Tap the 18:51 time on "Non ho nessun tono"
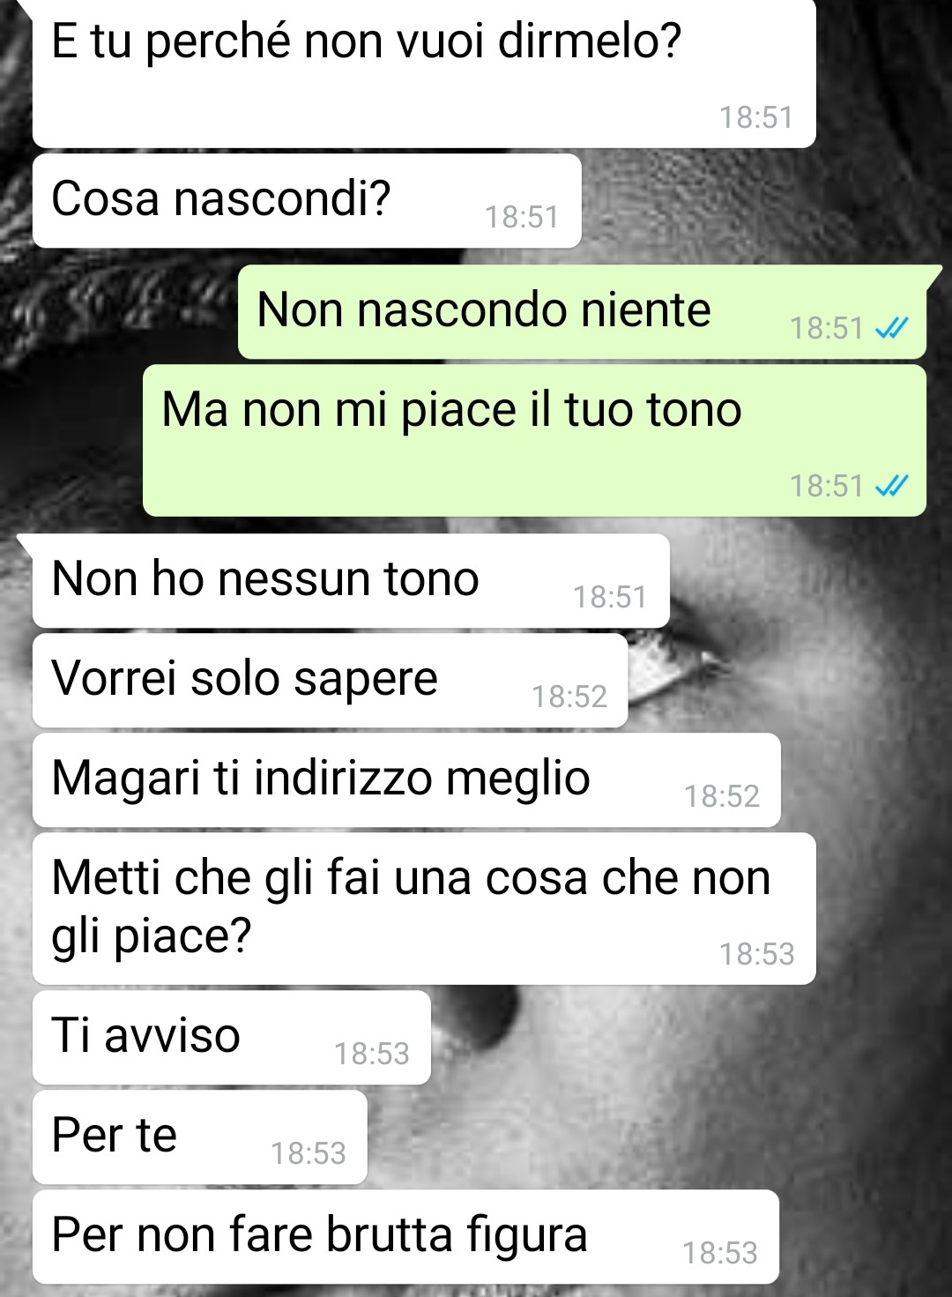This screenshot has width=952, height=1297. 610,598
